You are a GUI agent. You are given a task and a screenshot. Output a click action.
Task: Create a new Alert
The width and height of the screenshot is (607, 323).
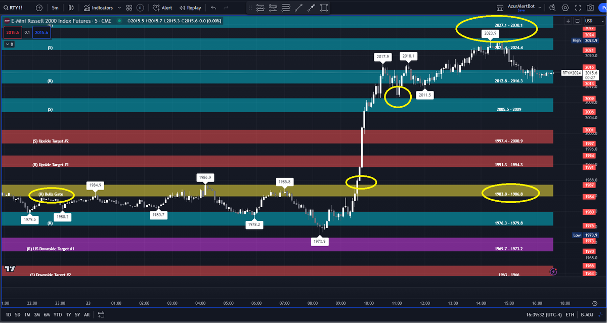click(163, 8)
